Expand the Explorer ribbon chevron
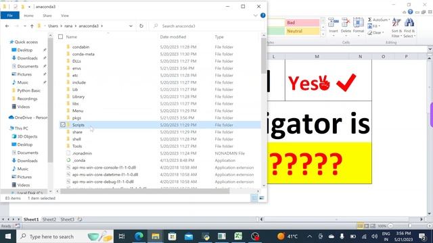433x243 pixels. (256, 16)
